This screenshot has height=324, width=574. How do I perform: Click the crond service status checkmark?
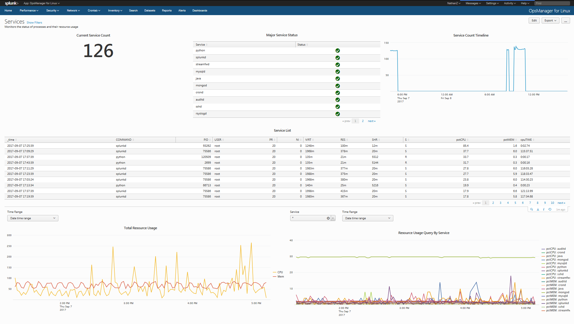pos(338,93)
